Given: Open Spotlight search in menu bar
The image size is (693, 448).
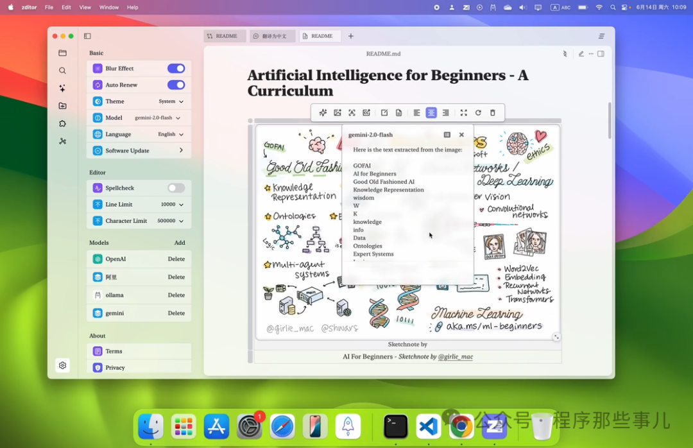Looking at the screenshot, I should click(x=613, y=7).
